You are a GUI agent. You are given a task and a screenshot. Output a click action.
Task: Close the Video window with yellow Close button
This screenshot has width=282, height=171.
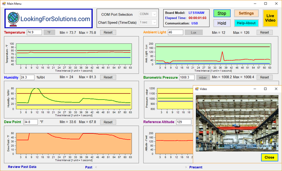[x=269, y=157]
